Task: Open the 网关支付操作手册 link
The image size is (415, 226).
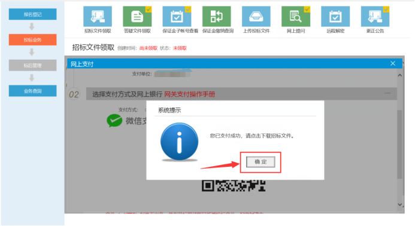Action: point(189,94)
